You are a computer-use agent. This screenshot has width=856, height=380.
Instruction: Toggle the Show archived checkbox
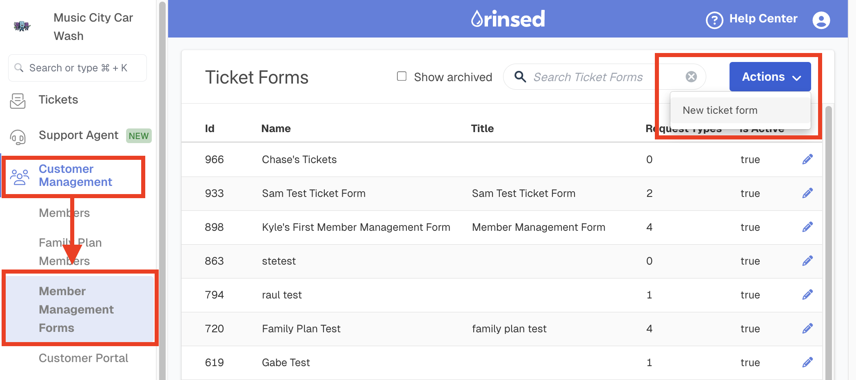pos(402,76)
